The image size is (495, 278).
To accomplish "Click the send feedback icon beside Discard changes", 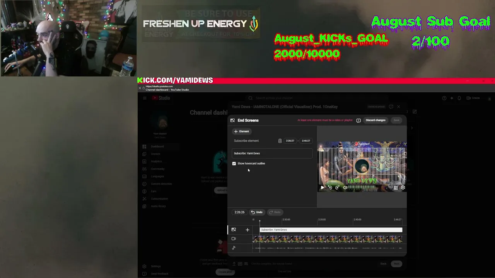I will pos(358,120).
